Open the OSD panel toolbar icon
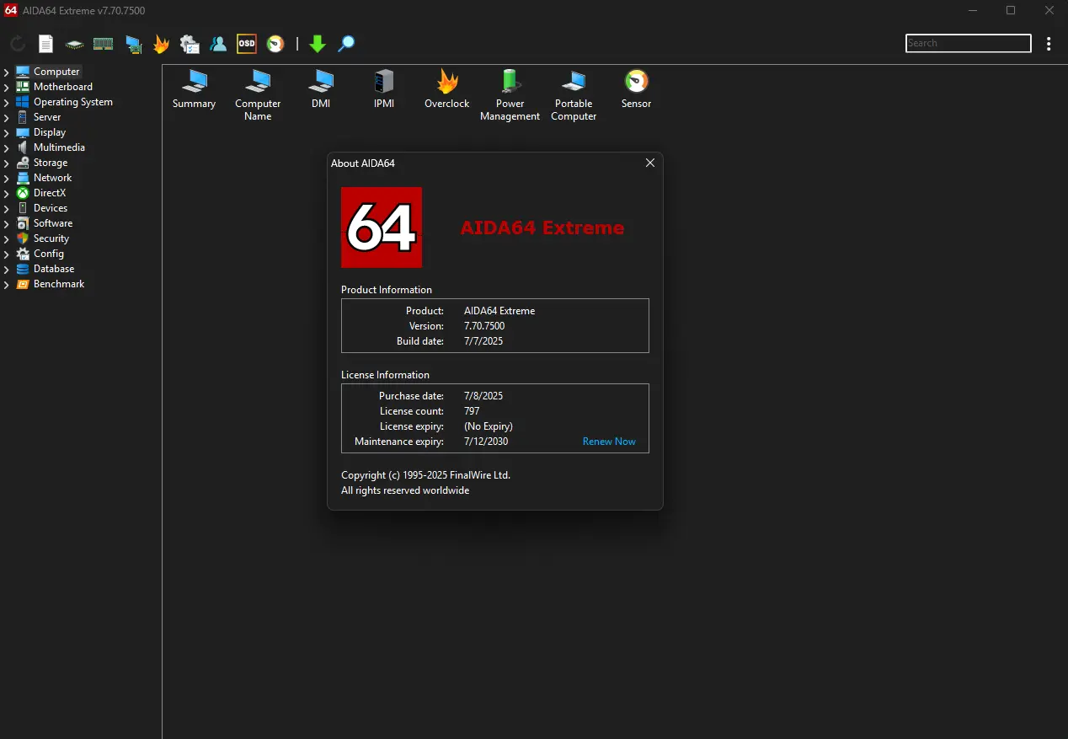1068x739 pixels. pyautogui.click(x=247, y=44)
